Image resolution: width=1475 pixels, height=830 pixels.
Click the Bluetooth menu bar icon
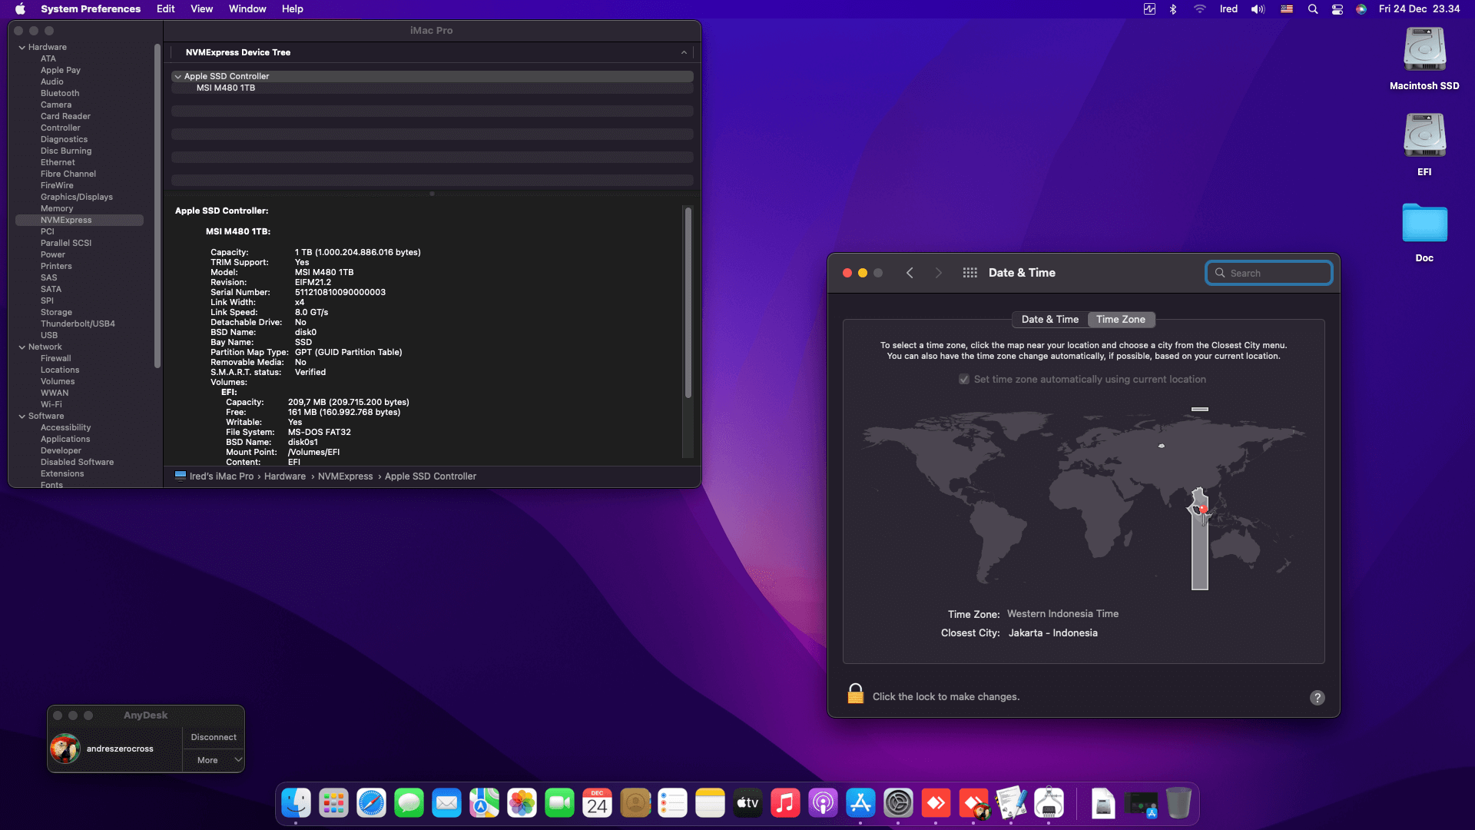pos(1173,9)
